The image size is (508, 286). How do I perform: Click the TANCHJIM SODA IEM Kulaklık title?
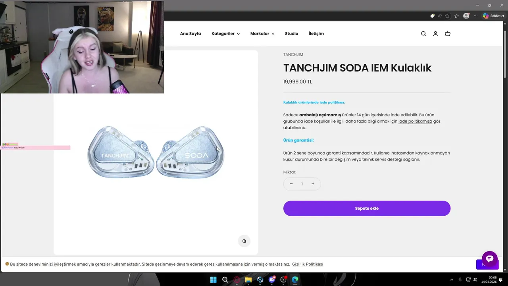pyautogui.click(x=357, y=68)
